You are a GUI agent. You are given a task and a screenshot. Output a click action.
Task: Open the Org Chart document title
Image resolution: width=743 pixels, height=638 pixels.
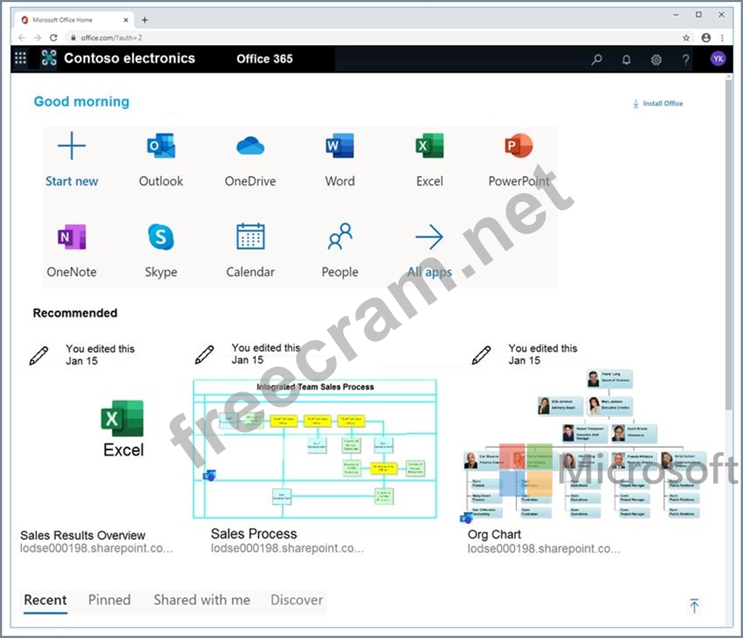(x=494, y=535)
